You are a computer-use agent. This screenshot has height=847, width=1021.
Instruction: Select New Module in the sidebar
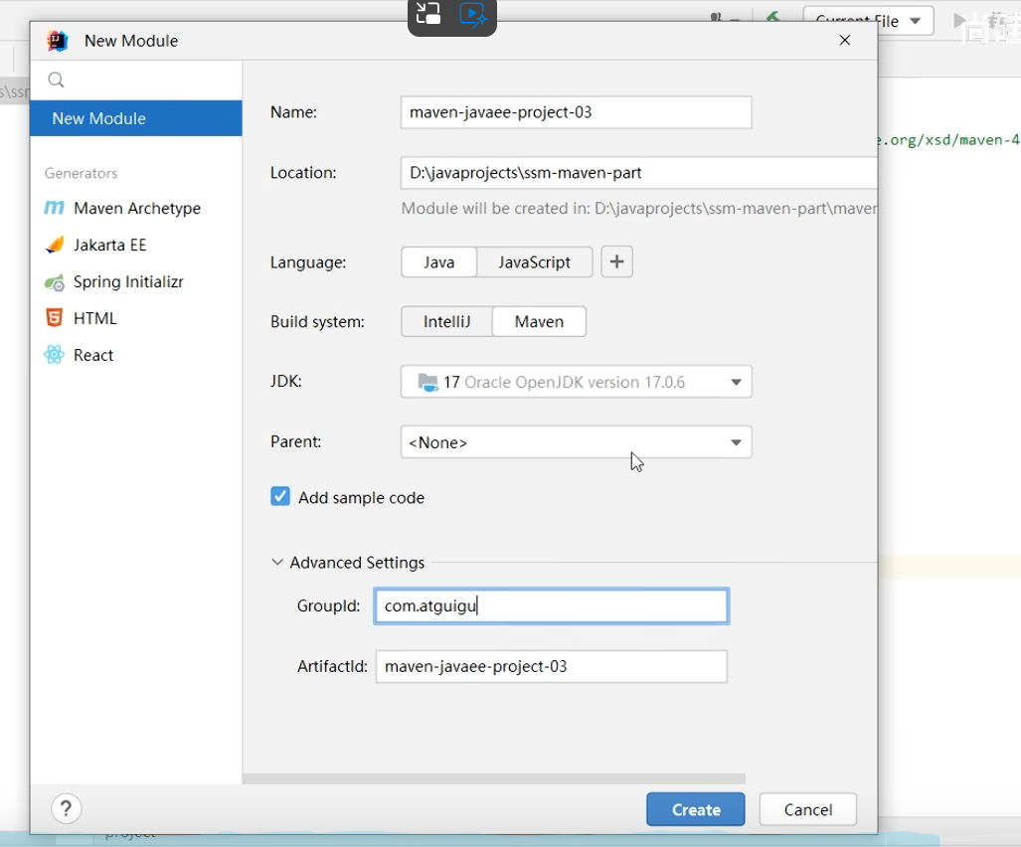pos(136,118)
